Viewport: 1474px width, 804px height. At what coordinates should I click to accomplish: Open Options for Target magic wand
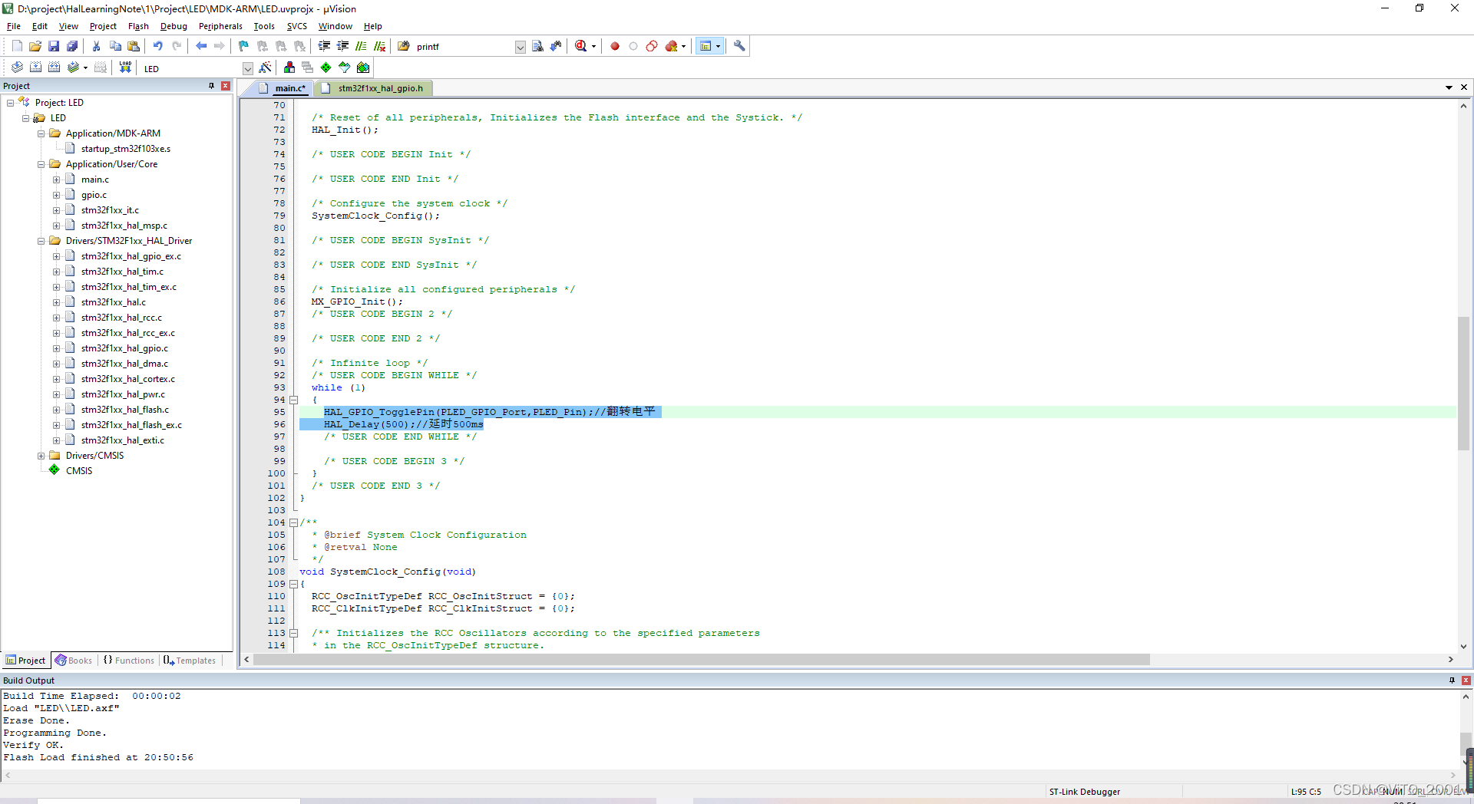[265, 68]
